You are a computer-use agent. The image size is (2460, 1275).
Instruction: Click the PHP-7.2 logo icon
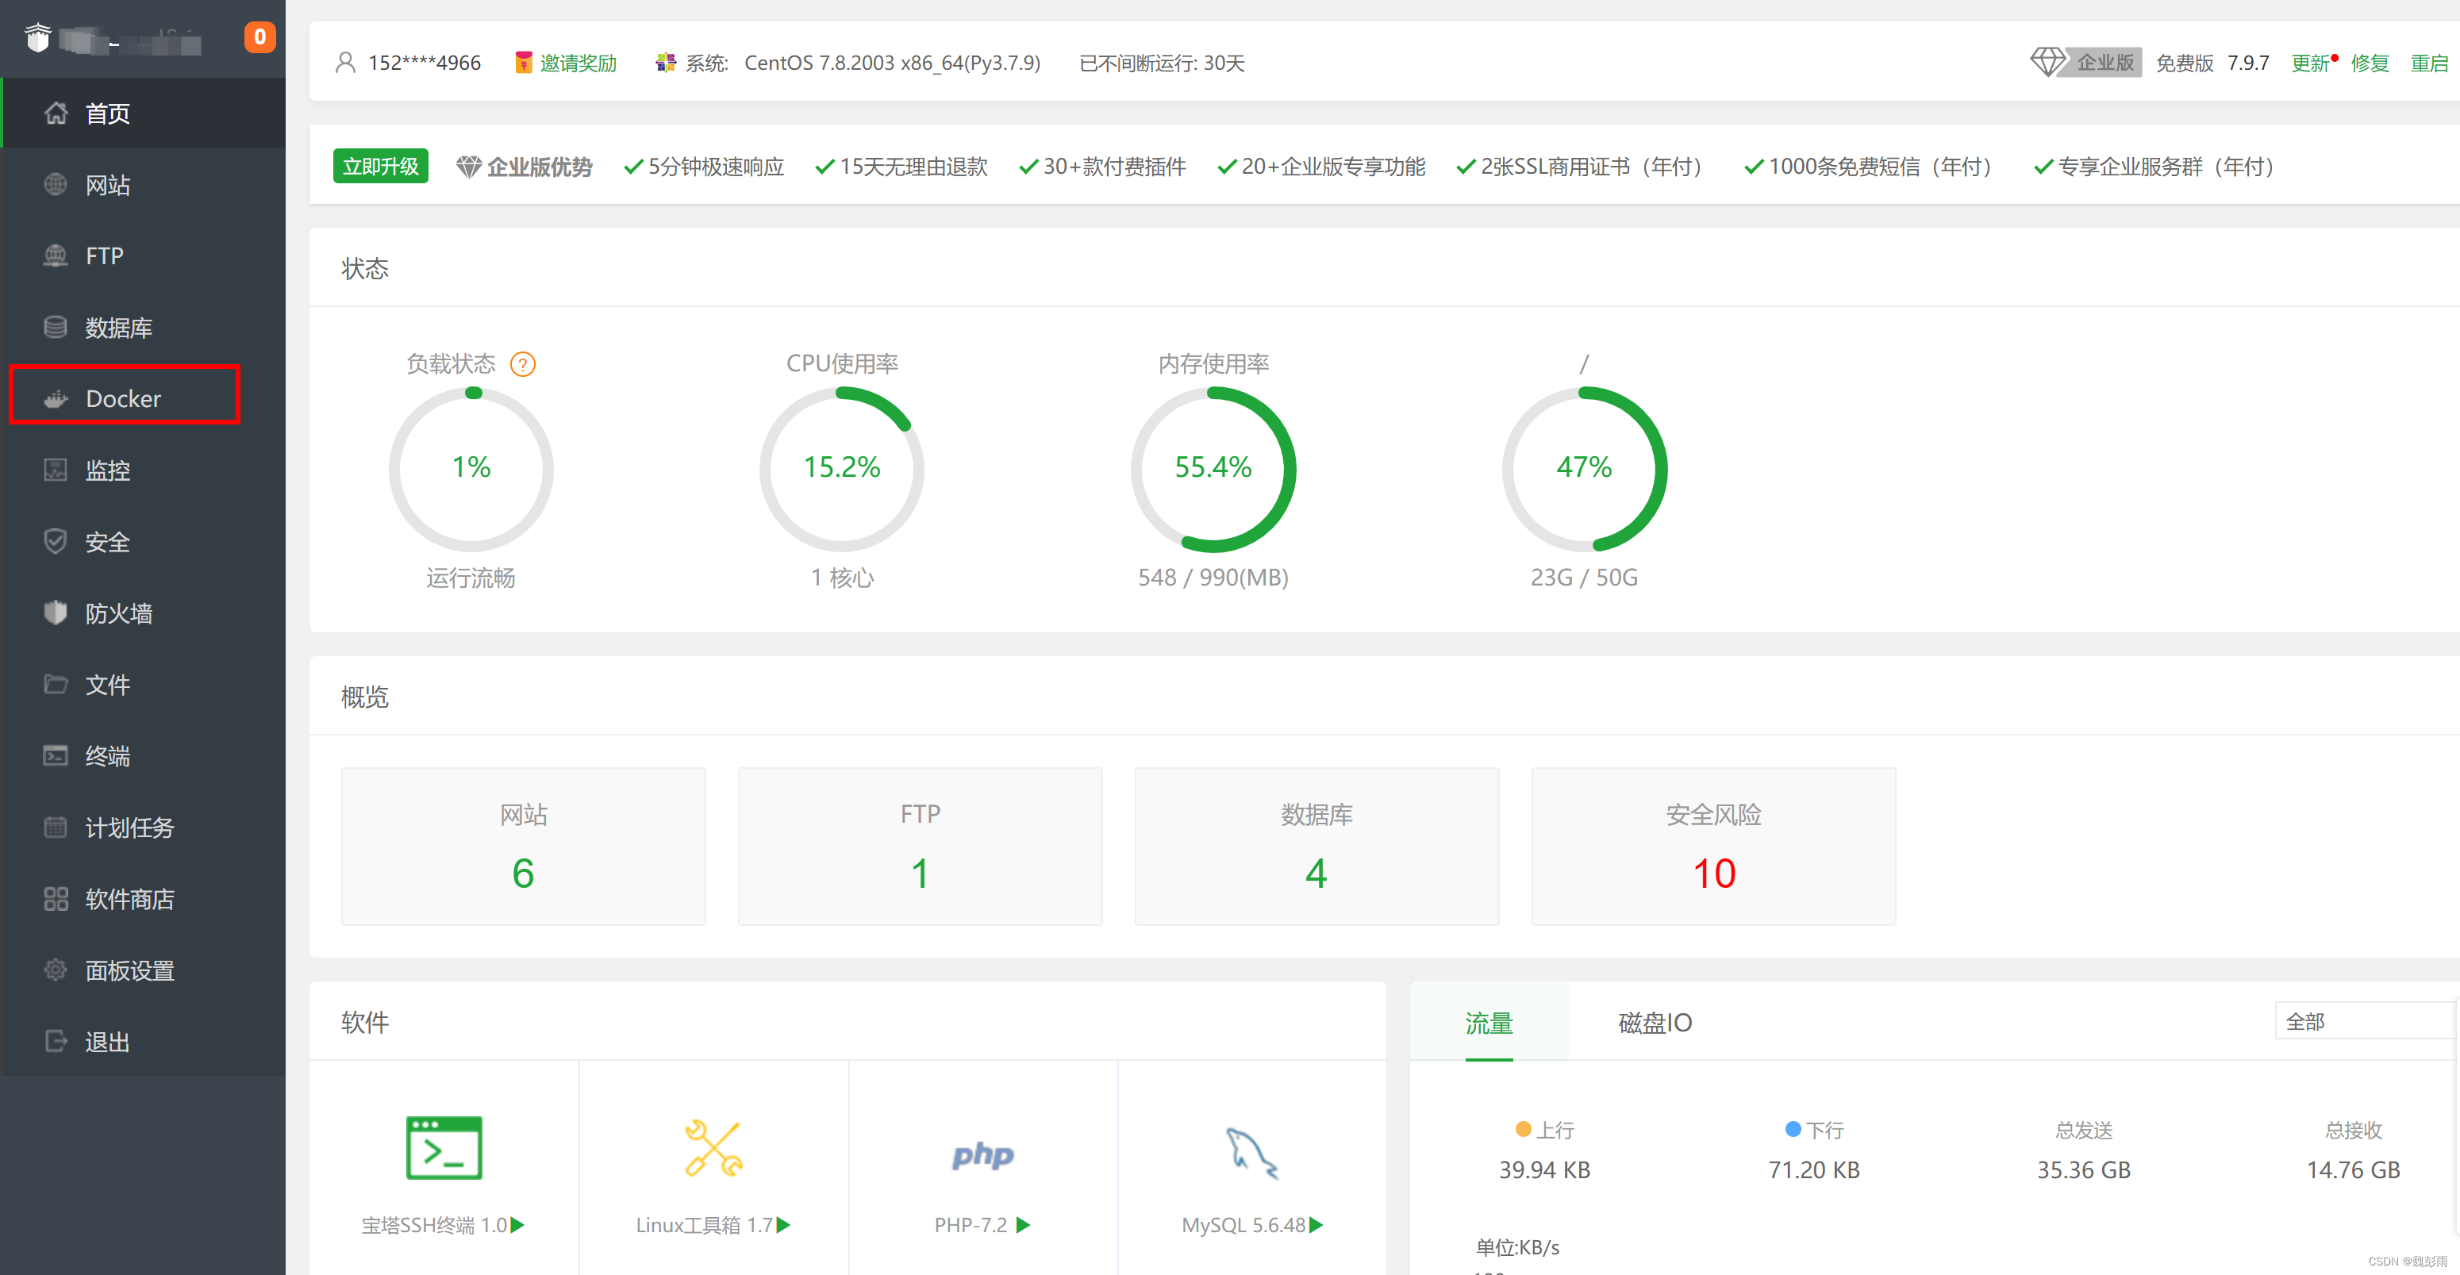[982, 1154]
